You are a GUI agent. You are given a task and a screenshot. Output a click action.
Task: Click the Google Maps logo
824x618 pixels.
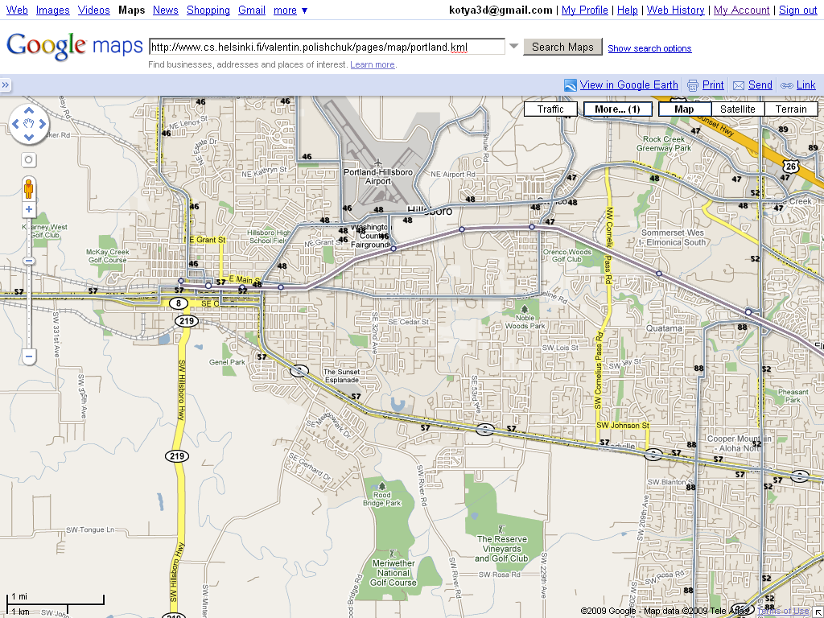(75, 46)
